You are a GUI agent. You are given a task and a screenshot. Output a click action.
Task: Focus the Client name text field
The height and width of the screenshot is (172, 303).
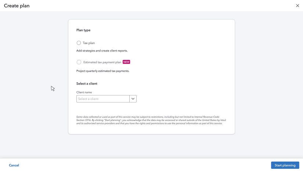tap(103, 98)
